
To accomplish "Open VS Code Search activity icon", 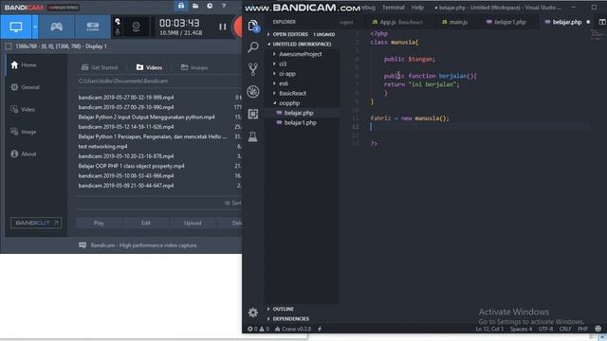I will (x=253, y=47).
